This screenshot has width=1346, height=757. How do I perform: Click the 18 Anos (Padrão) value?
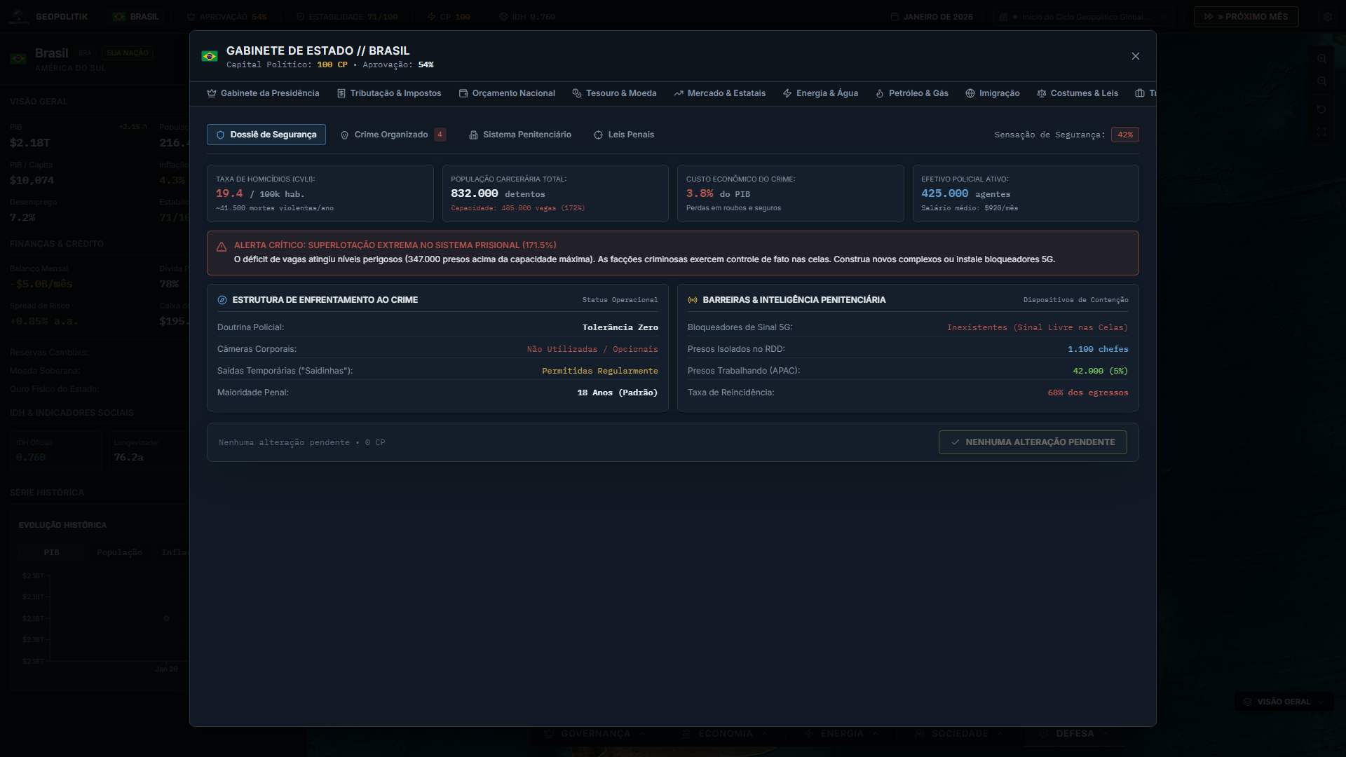click(618, 393)
